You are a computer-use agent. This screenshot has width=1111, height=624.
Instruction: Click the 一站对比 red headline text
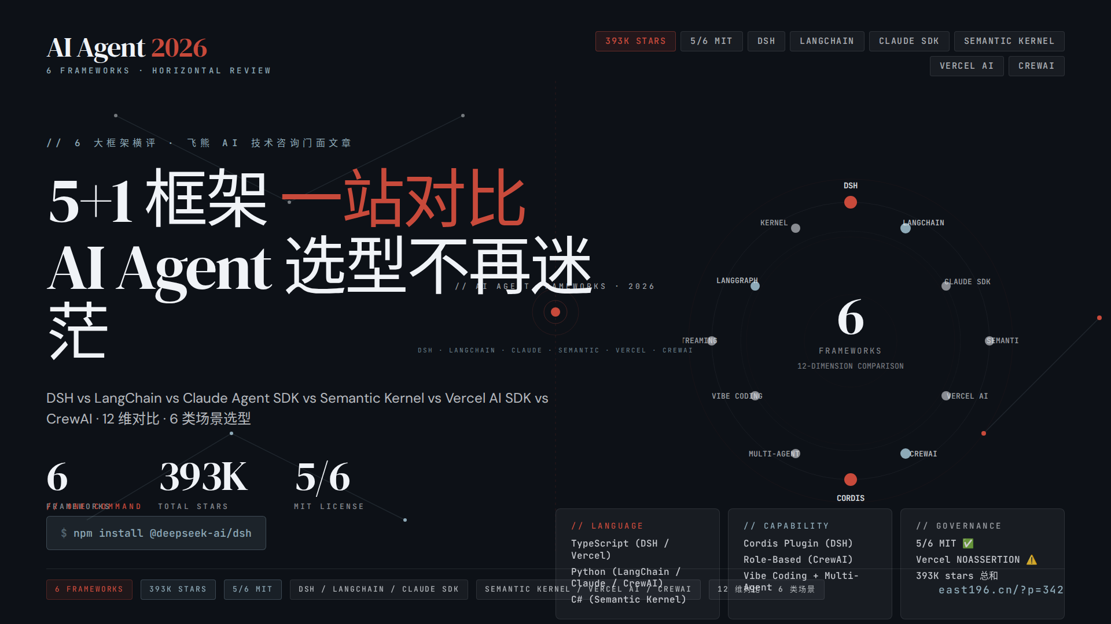(404, 199)
